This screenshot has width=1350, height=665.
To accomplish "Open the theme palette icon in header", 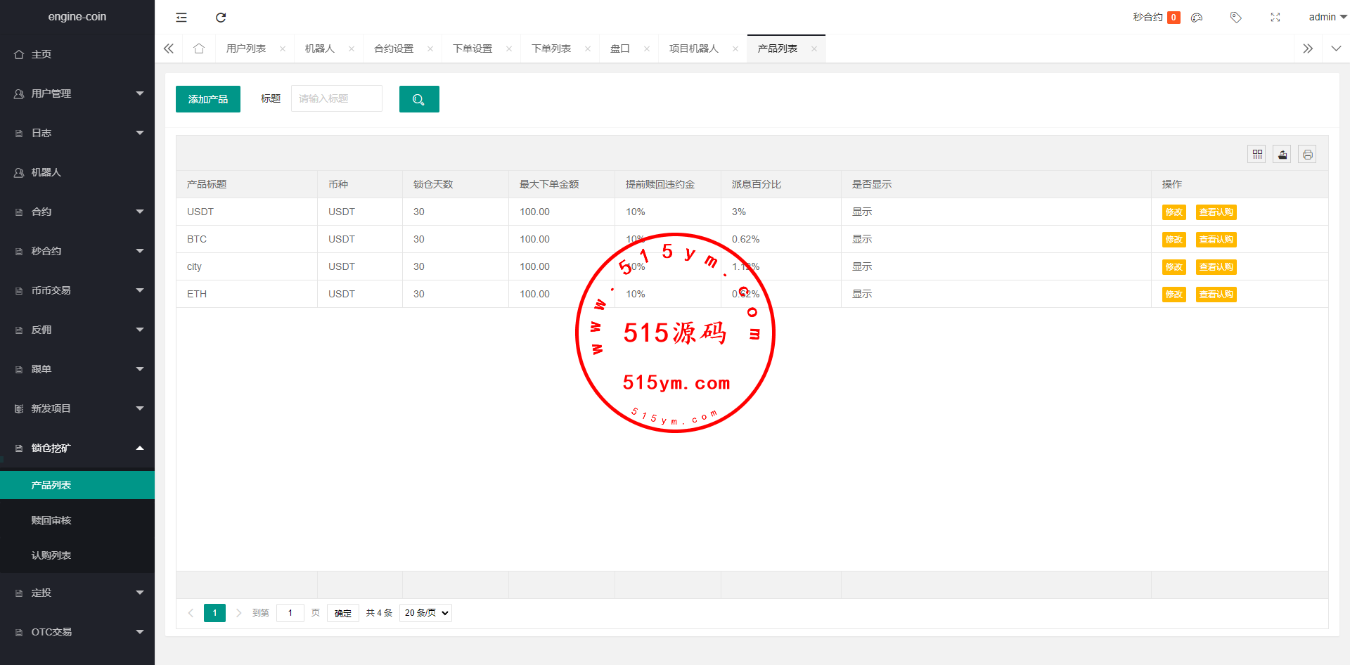I will (1197, 18).
